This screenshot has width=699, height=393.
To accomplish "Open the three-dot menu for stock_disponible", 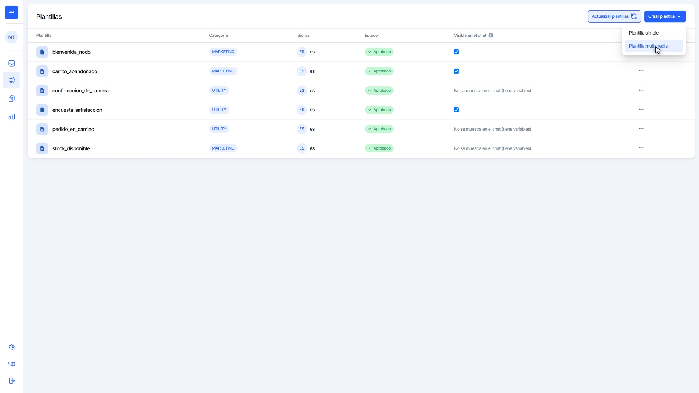I will (641, 148).
